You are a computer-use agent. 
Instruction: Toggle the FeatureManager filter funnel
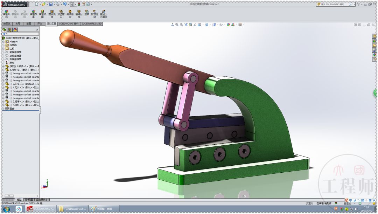pyautogui.click(x=4, y=34)
